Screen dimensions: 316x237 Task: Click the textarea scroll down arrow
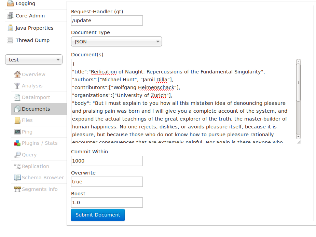point(298,137)
